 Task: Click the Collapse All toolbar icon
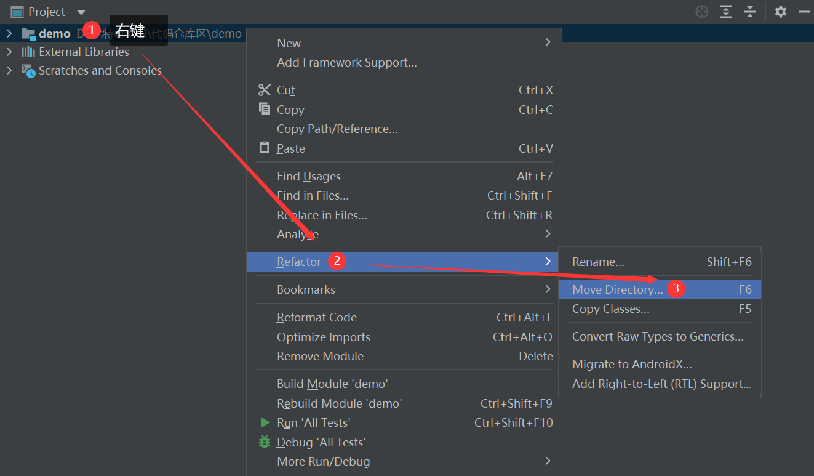pos(749,12)
